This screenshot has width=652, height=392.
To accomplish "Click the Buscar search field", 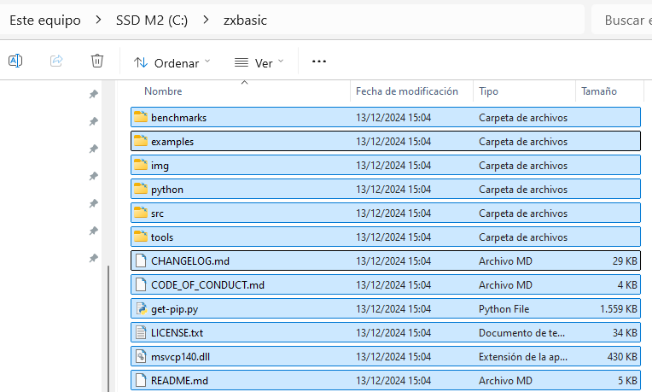I will [x=621, y=20].
